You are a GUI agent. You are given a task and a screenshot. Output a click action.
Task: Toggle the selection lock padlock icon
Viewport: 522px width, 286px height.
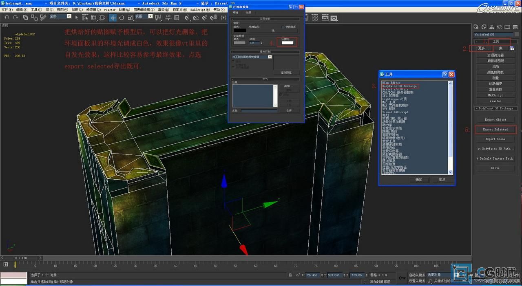point(290,275)
